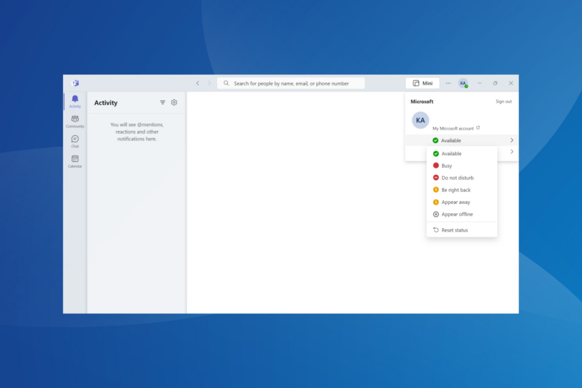Minimize the Teams window
The height and width of the screenshot is (388, 582).
(x=480, y=84)
